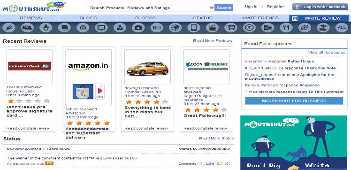Viewport: 351px width, 170px height.
Task: Open IFB_APPLIANCES Thank You Note response
Action: click(x=320, y=68)
